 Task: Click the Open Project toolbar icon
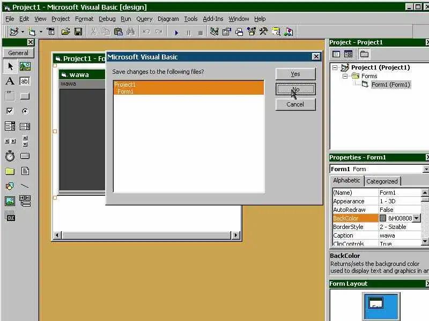click(x=65, y=32)
